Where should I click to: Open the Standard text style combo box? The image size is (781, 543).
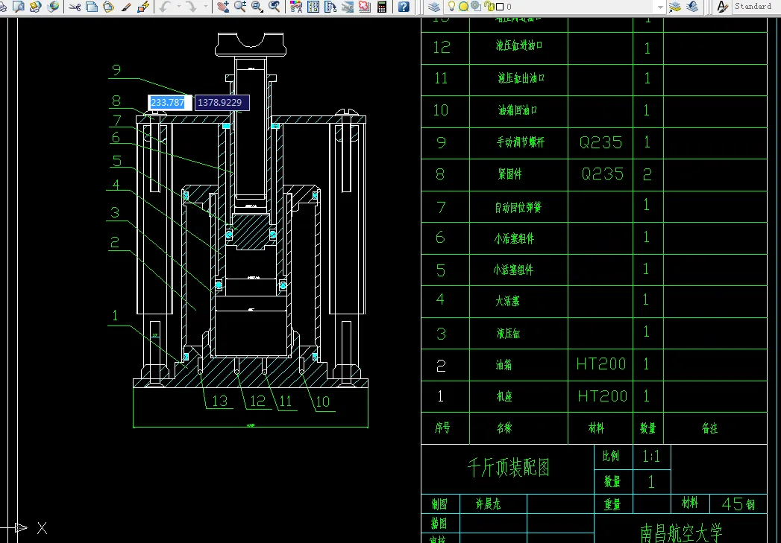click(756, 7)
